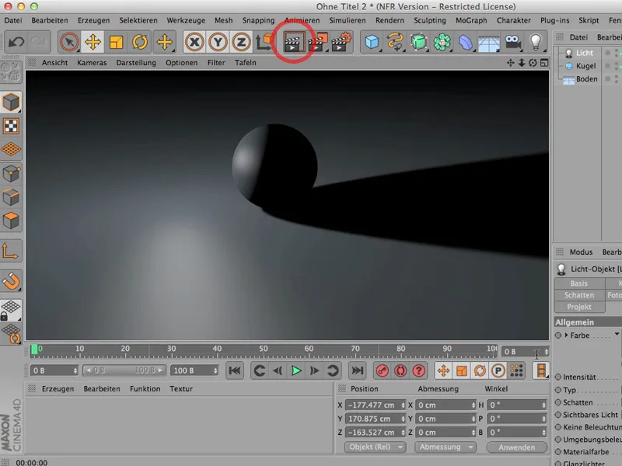Viewport: 622px width, 466px height.
Task: Click the stepper on the 100 B end frame field
Action: click(215, 370)
